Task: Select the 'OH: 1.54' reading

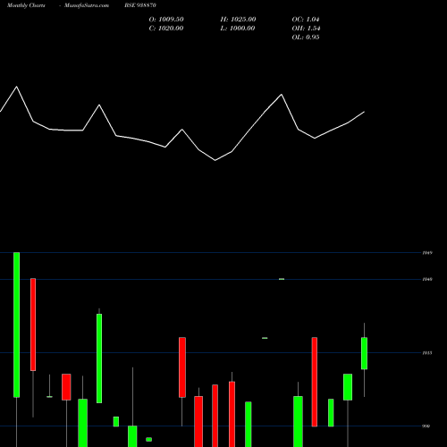Action: click(x=306, y=29)
